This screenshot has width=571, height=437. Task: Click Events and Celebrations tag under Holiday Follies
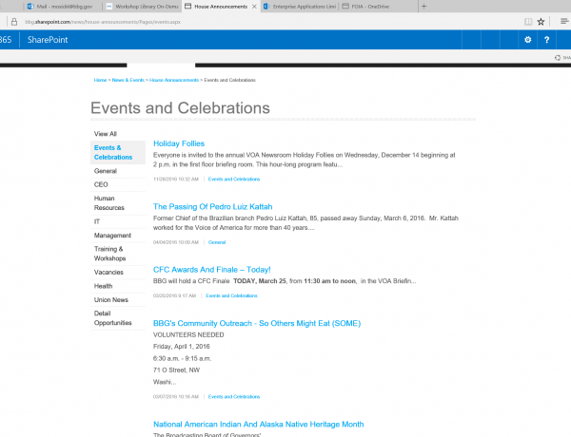(x=234, y=179)
